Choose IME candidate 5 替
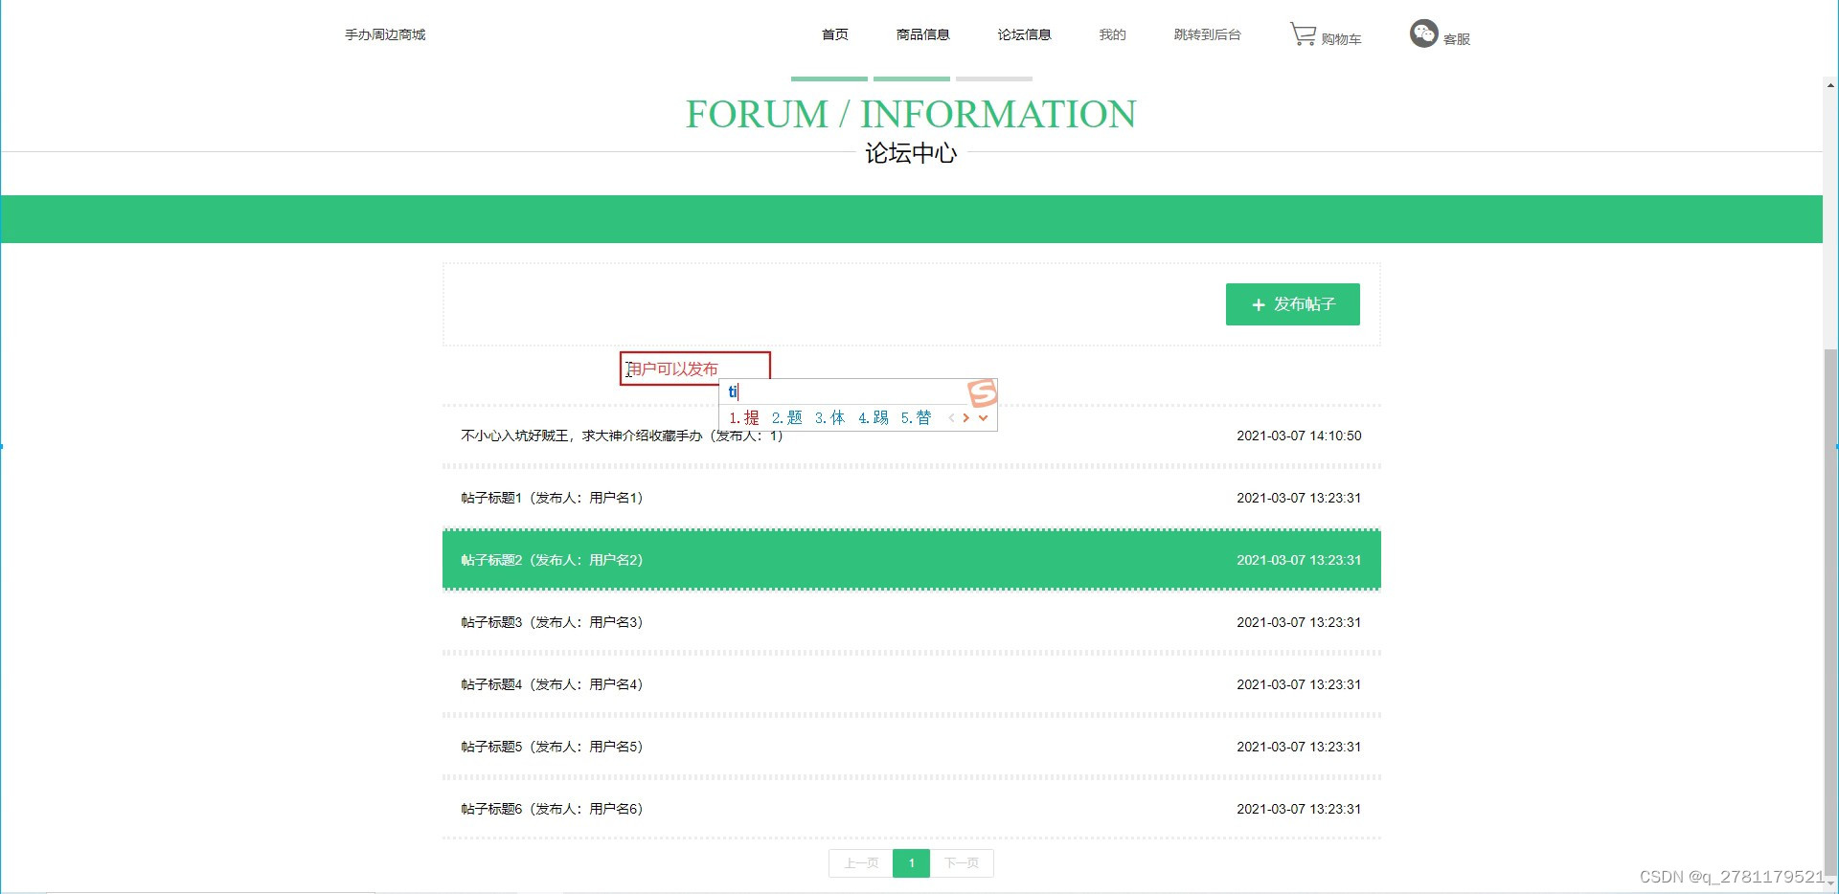This screenshot has height=894, width=1839. 916,417
